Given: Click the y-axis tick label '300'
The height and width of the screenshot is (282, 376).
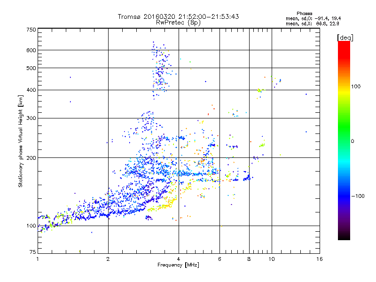Looking at the screenshot, I should click(x=31, y=118).
